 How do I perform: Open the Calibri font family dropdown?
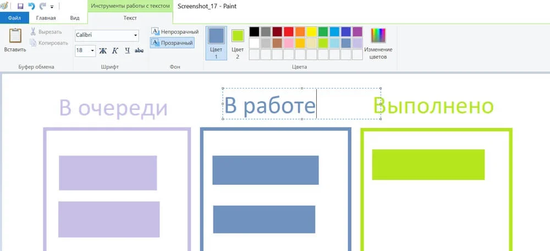(107, 35)
